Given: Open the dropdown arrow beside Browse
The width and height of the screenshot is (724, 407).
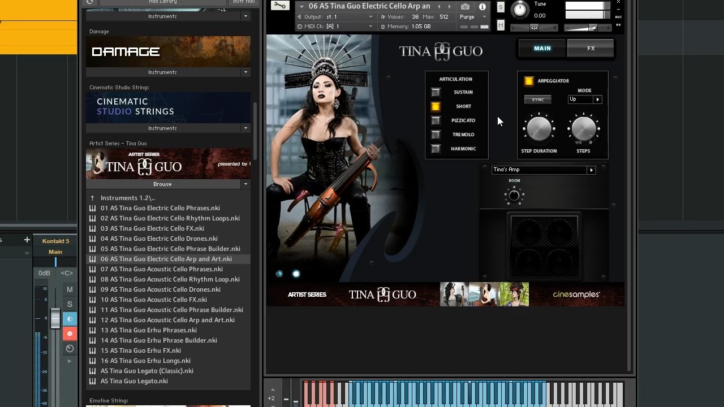Looking at the screenshot, I should click(245, 184).
